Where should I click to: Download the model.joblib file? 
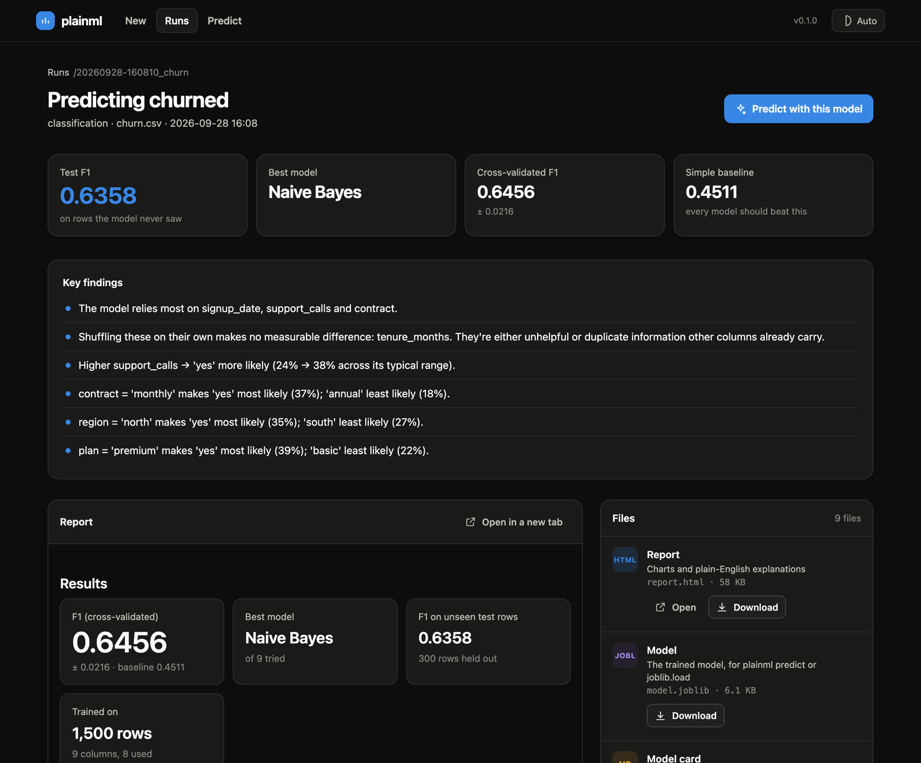click(x=686, y=716)
